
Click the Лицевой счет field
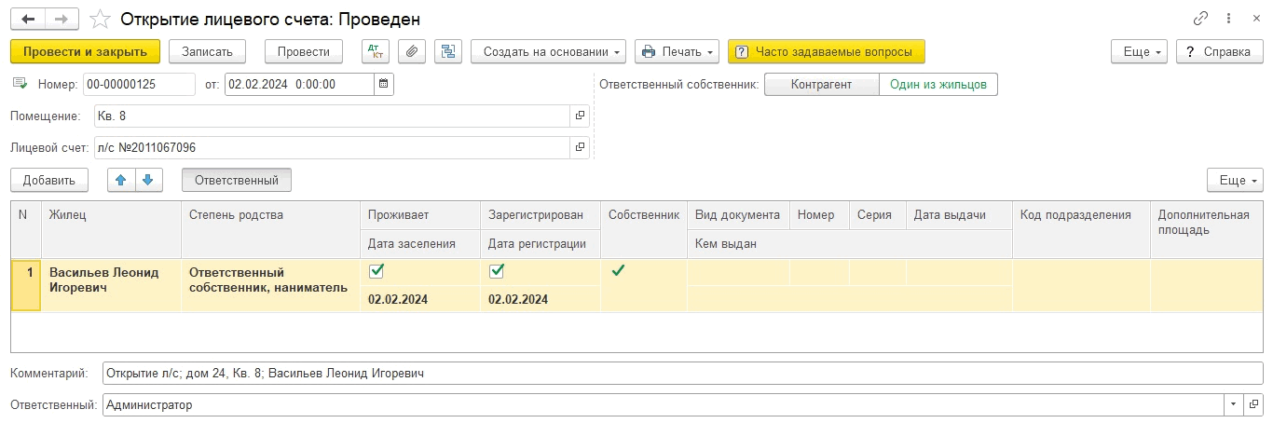(x=332, y=147)
